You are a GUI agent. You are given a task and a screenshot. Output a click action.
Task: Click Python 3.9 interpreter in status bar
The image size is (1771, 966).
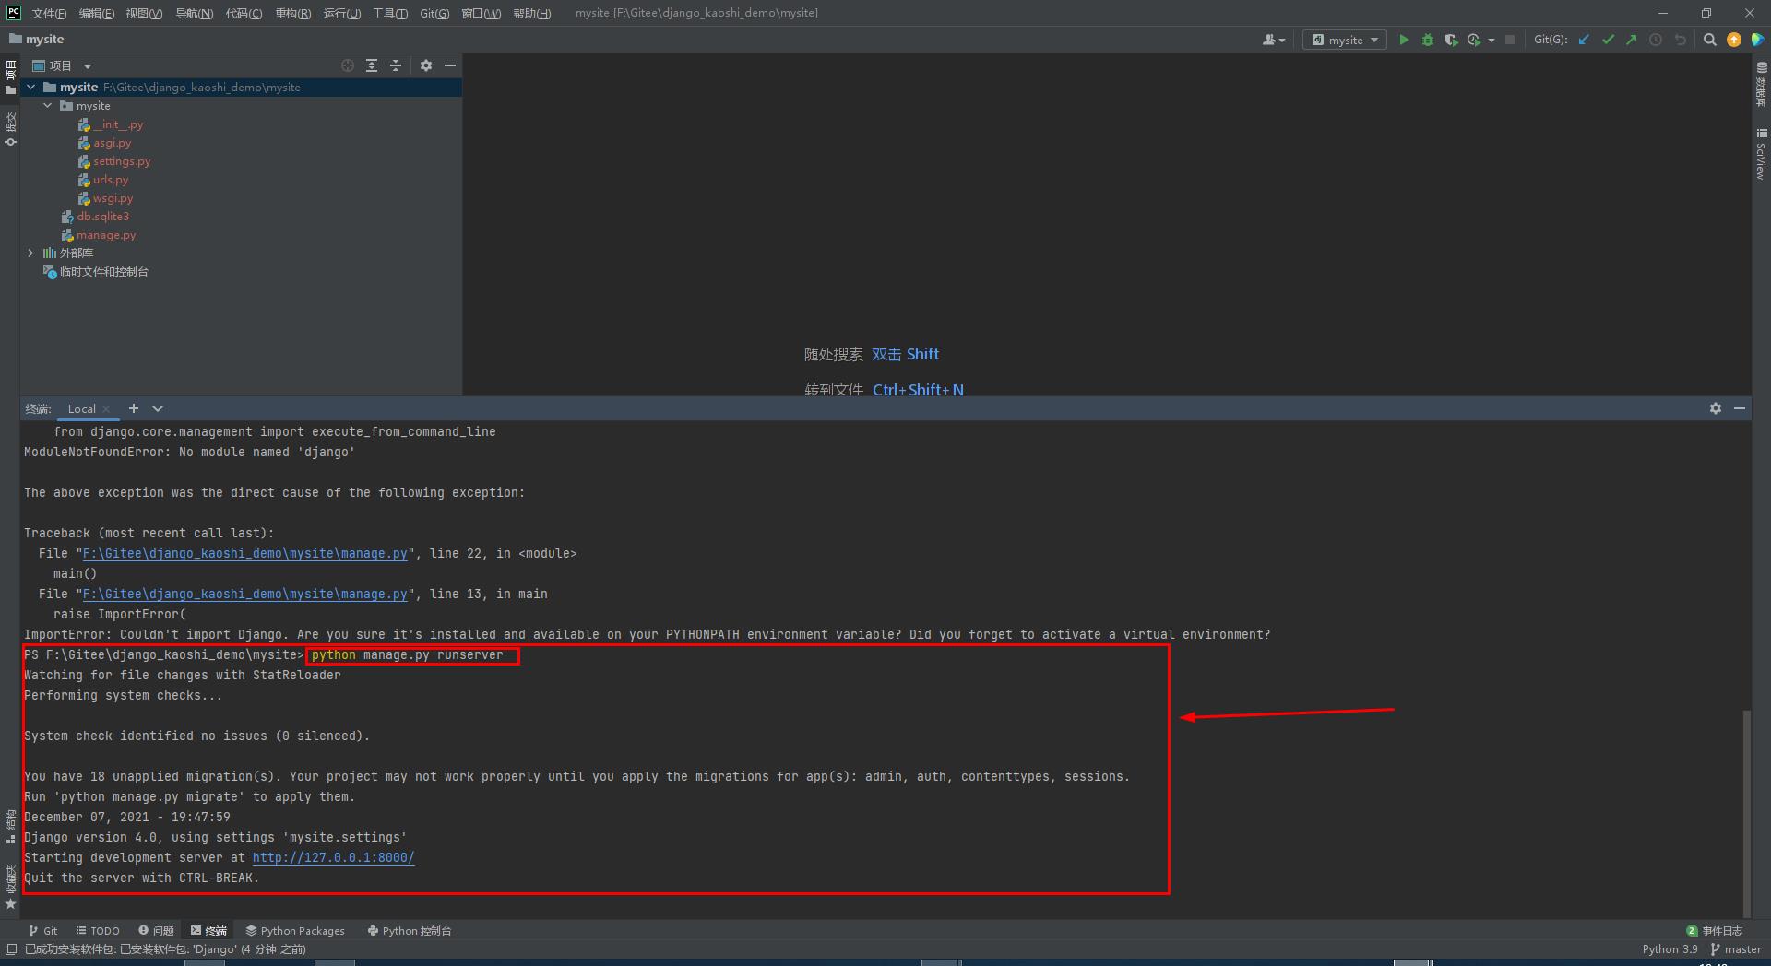(1670, 949)
